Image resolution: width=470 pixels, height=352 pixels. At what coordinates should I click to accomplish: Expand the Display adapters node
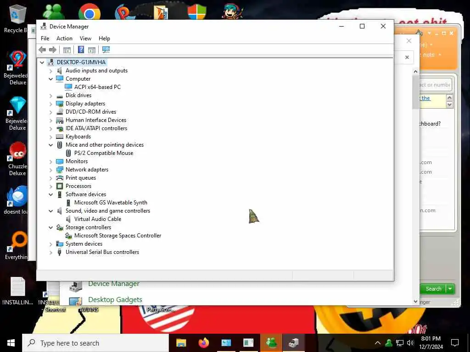click(50, 104)
